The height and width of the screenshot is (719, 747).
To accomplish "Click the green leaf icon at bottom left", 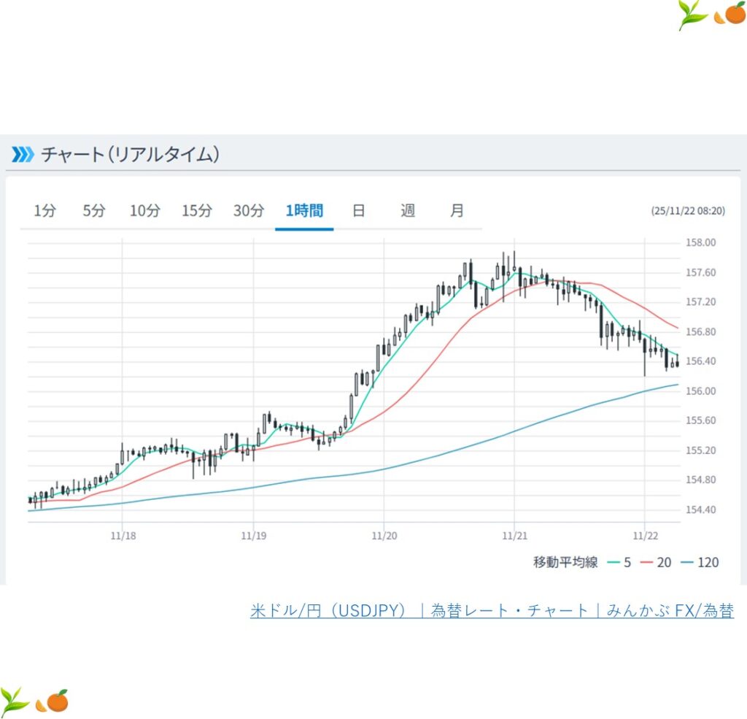I will (15, 700).
